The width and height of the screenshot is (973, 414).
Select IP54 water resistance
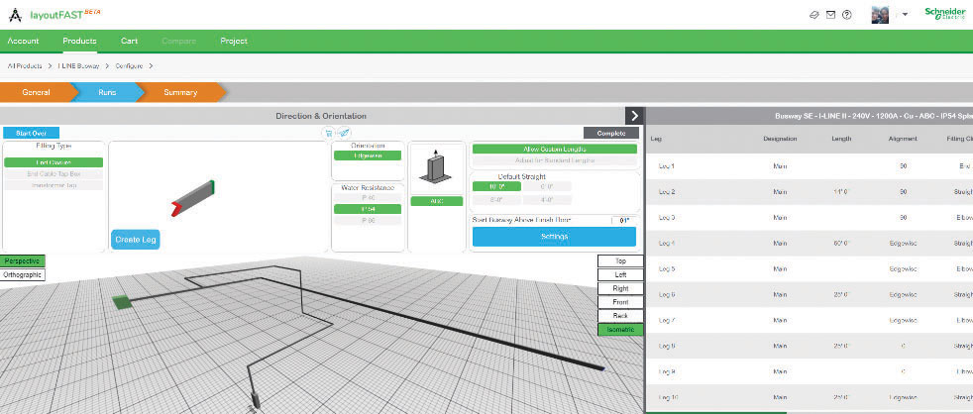coord(368,209)
